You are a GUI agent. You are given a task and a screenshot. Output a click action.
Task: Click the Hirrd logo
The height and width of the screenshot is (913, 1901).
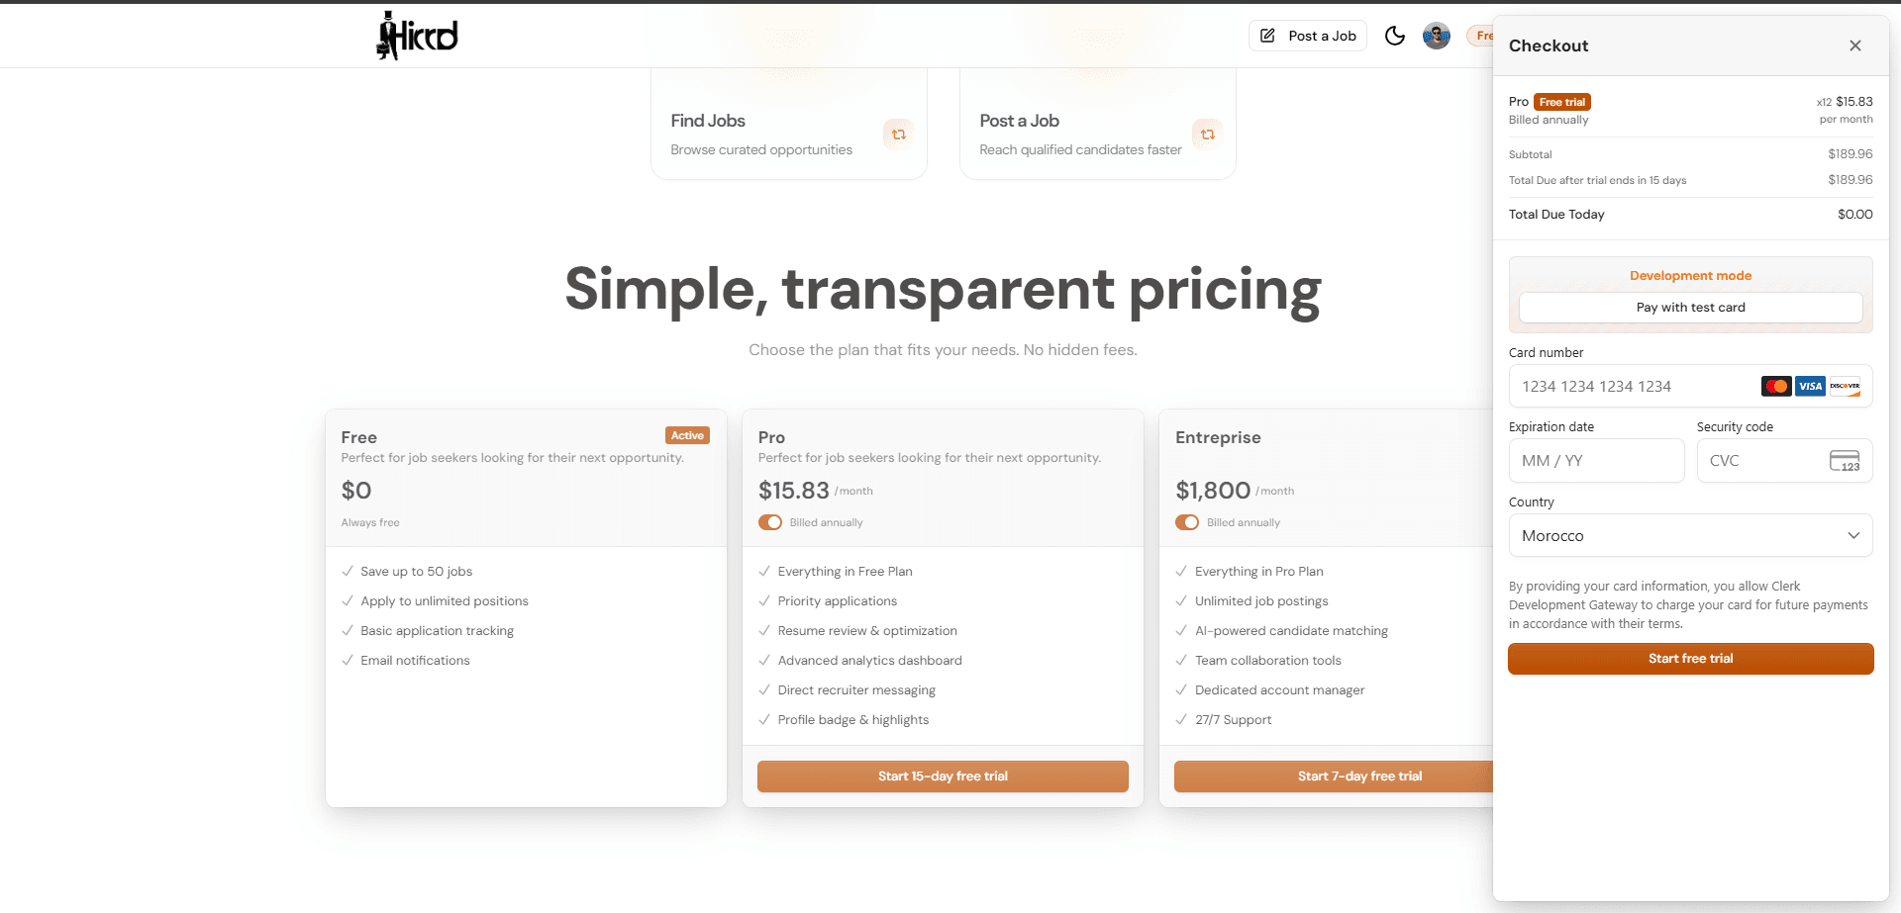(x=417, y=36)
